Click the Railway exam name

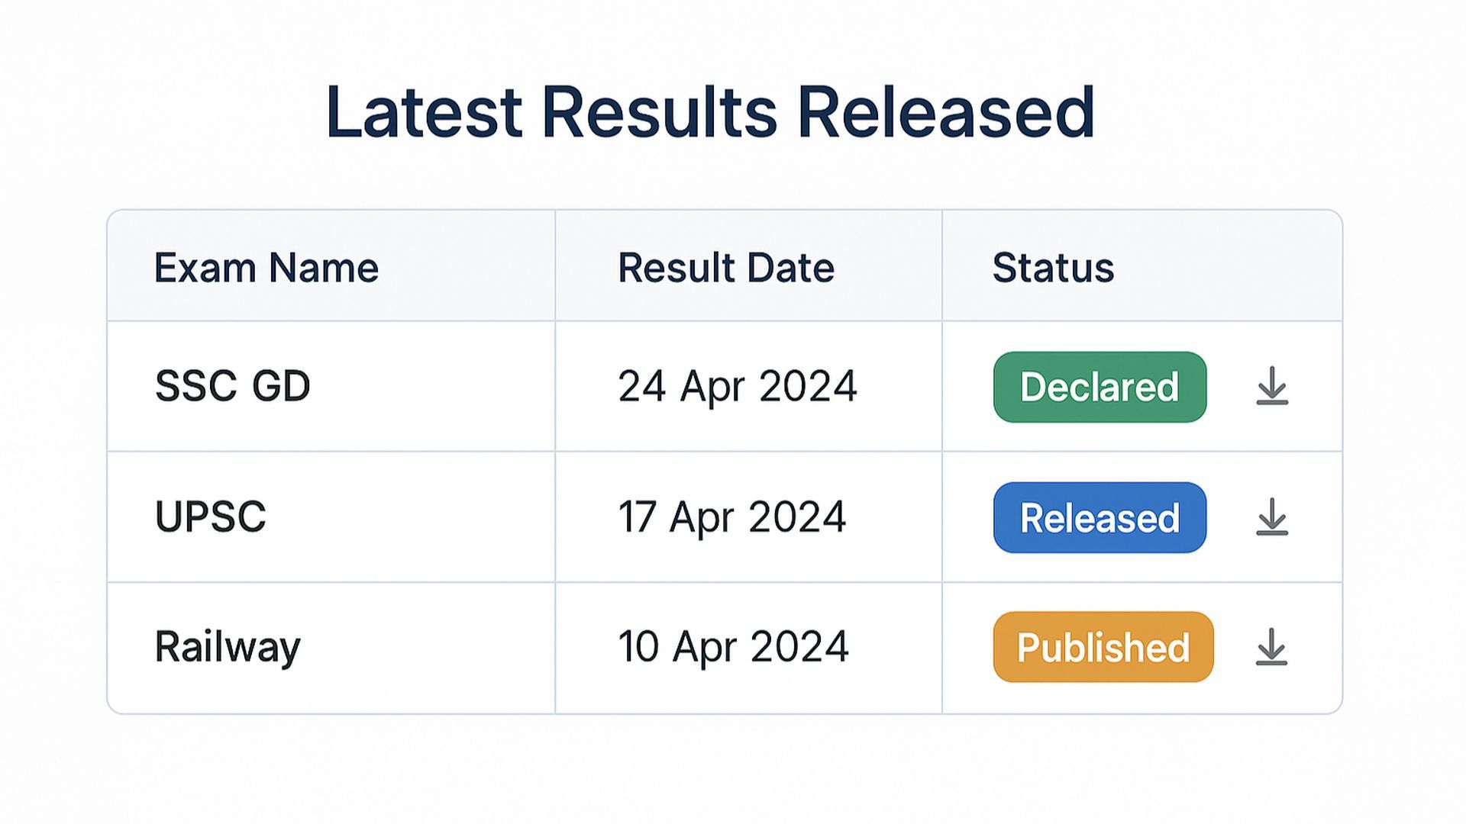coord(228,646)
